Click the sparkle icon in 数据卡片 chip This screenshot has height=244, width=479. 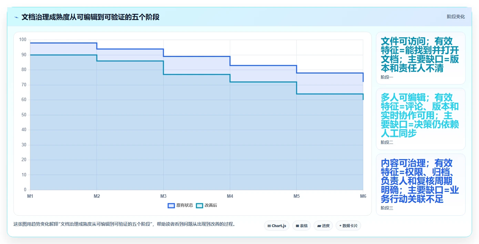[340, 226]
